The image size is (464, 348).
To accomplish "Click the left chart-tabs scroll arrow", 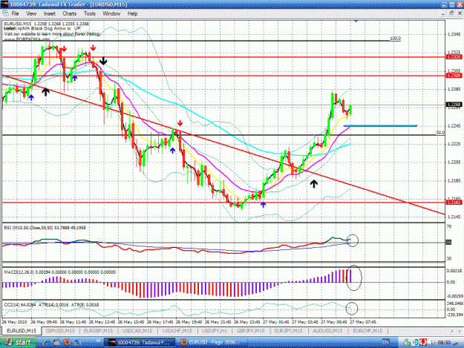I will (452, 331).
